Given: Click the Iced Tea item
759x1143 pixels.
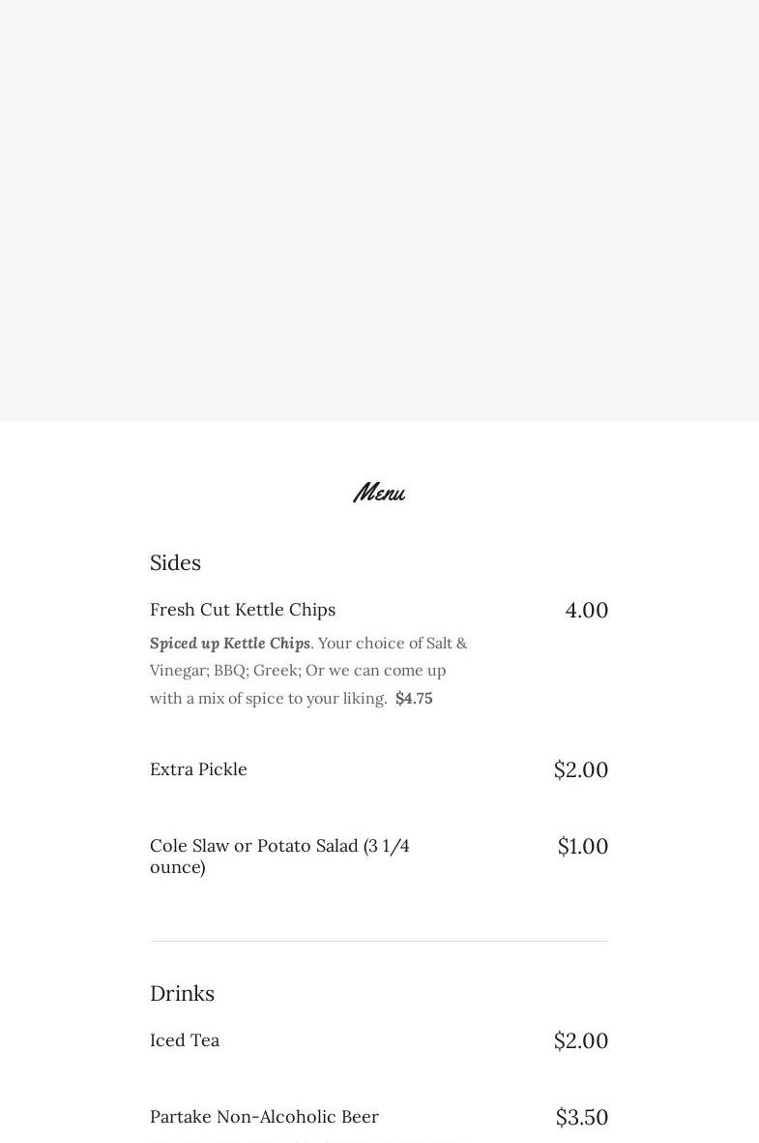Looking at the screenshot, I should (x=185, y=1040).
